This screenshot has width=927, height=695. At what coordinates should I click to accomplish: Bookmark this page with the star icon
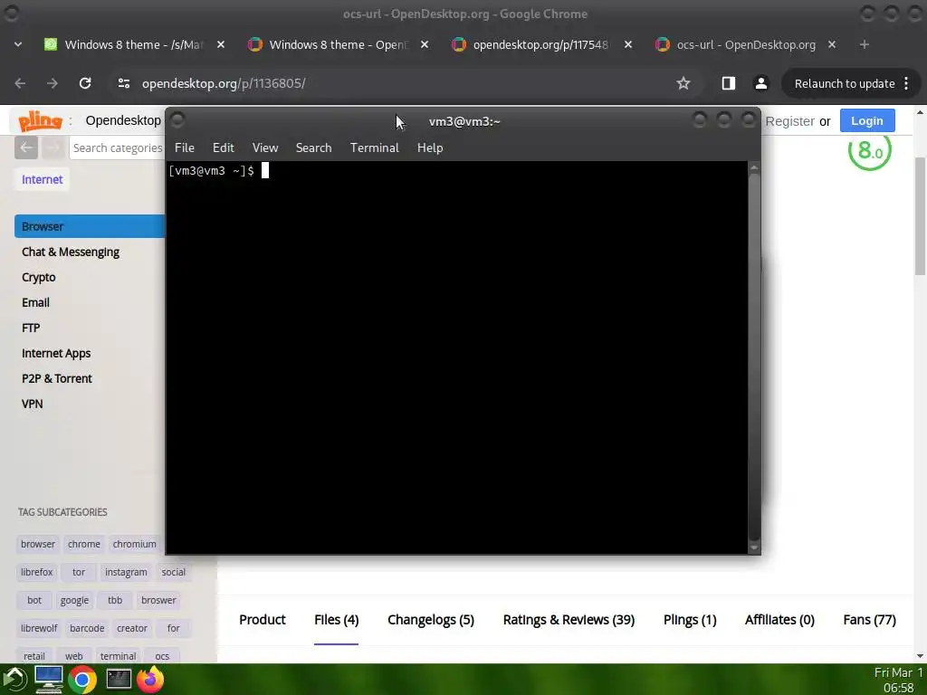(x=683, y=83)
